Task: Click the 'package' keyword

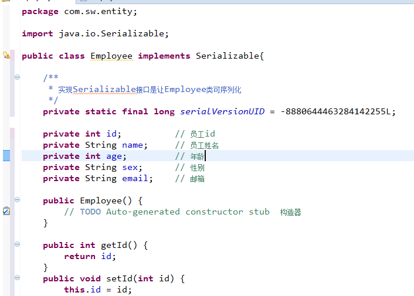Action: (x=40, y=12)
